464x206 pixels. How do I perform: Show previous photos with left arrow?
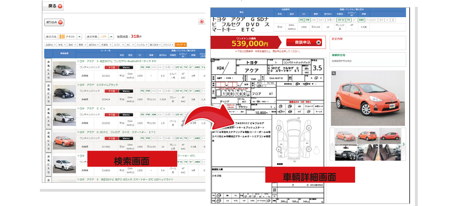coord(332,144)
